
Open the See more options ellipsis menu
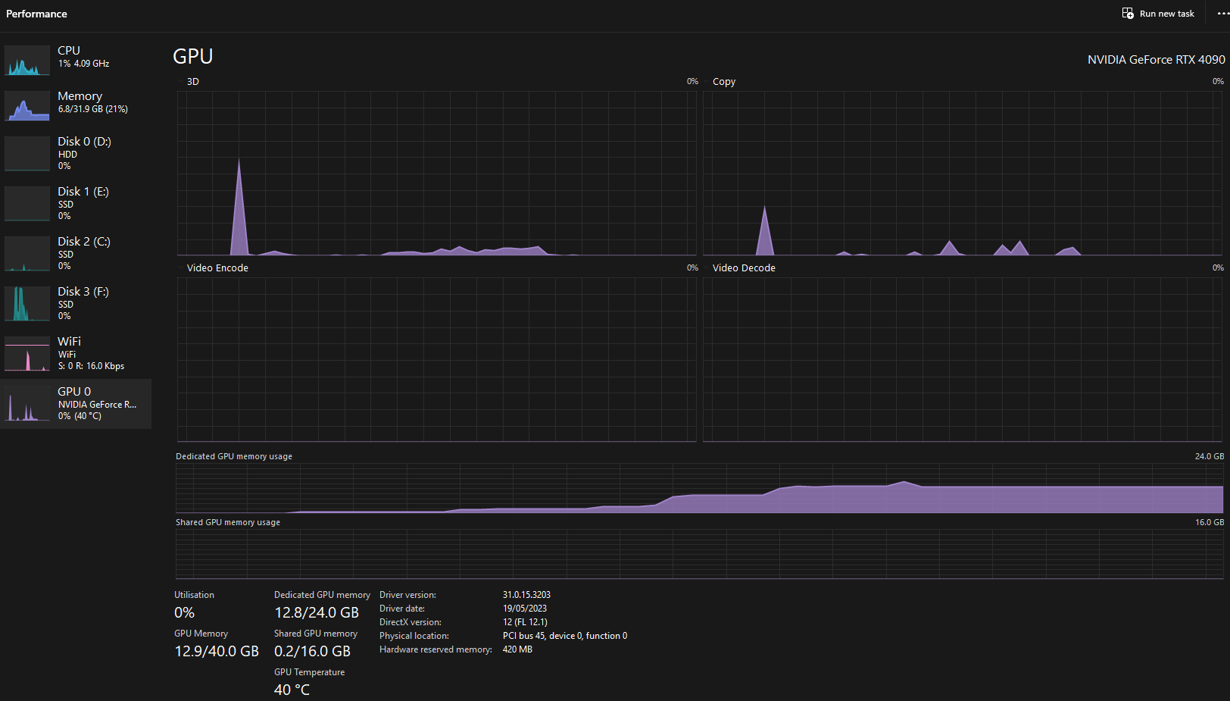click(x=1222, y=13)
